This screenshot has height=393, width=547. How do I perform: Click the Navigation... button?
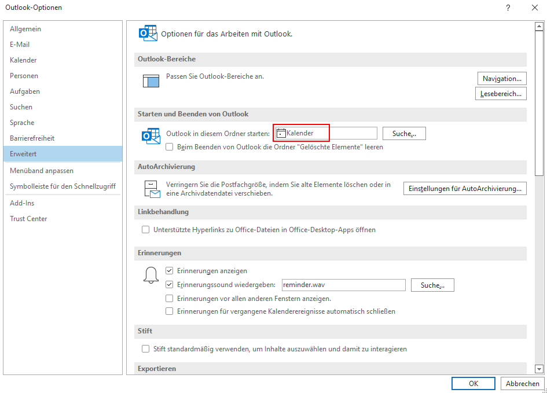click(x=502, y=79)
